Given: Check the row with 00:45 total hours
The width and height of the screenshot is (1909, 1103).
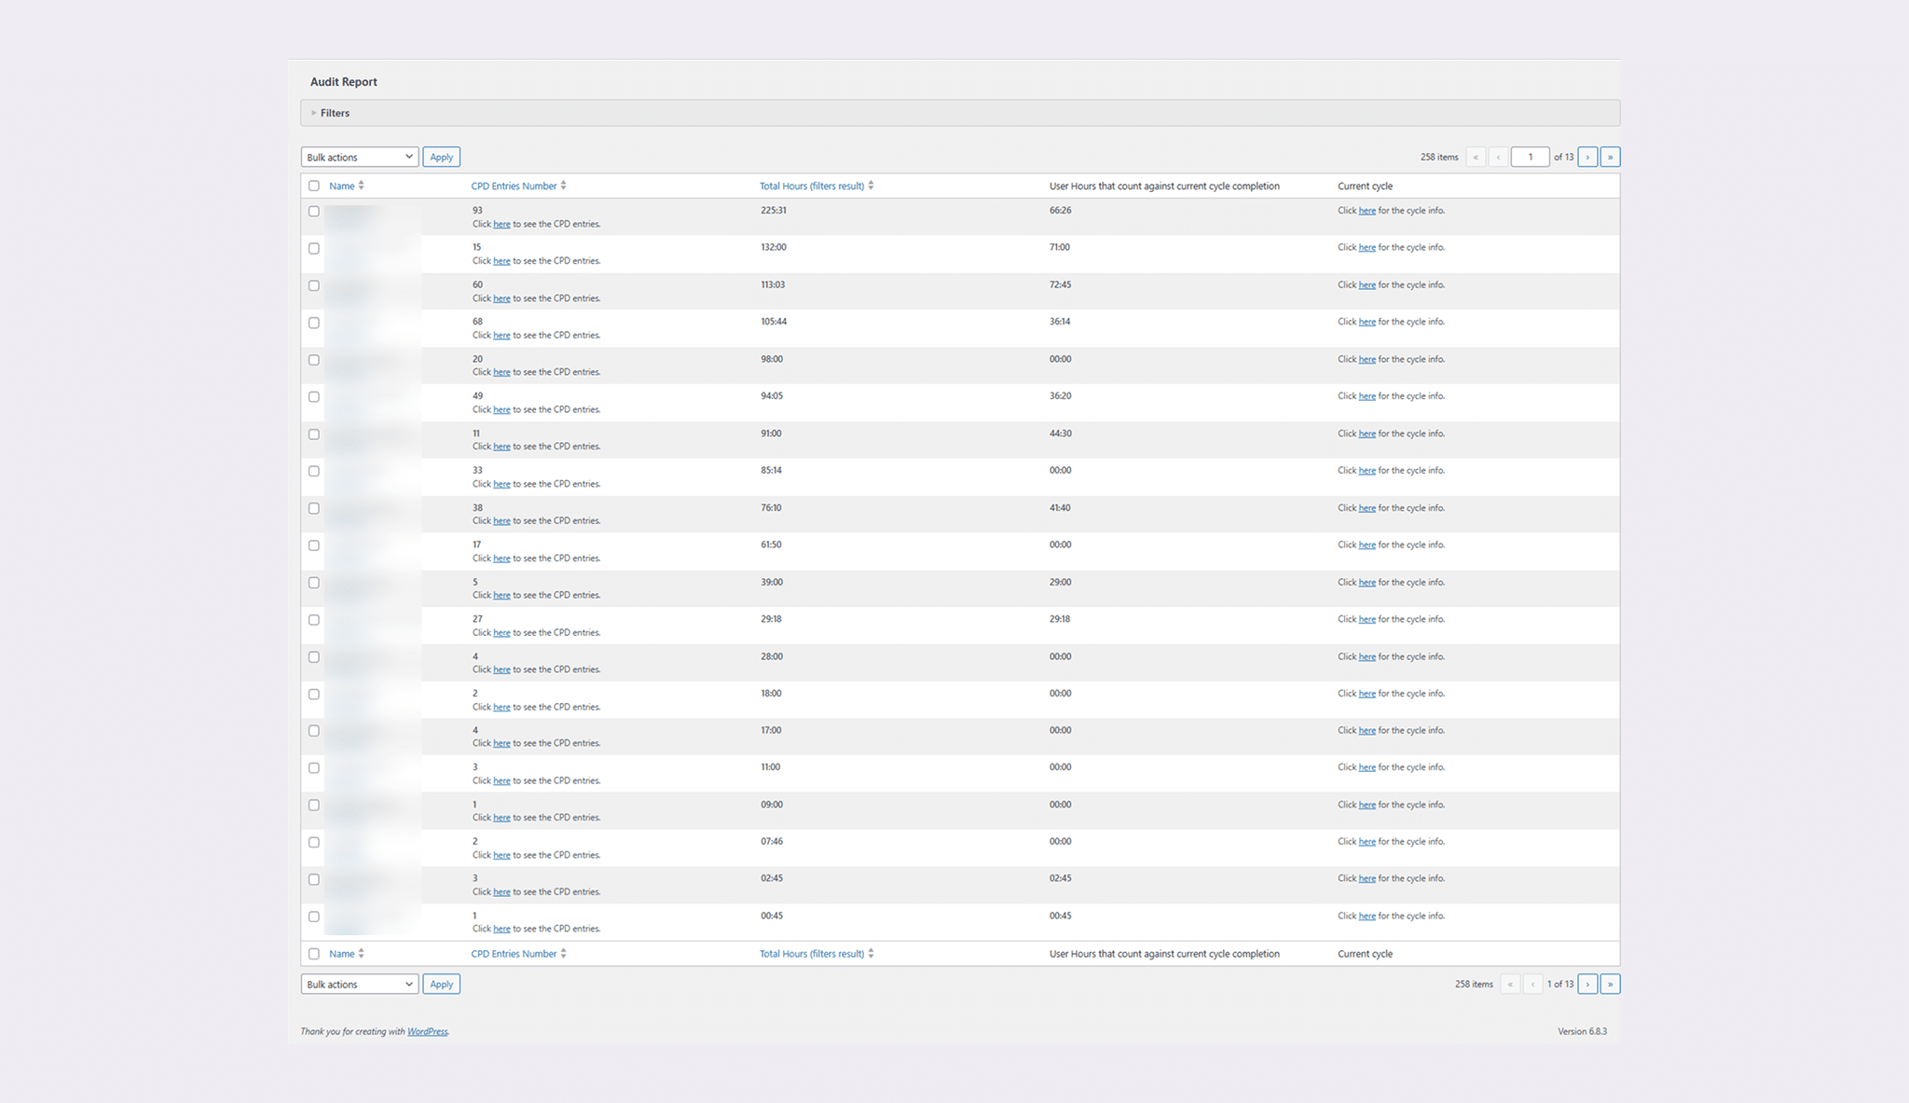Looking at the screenshot, I should (x=314, y=917).
